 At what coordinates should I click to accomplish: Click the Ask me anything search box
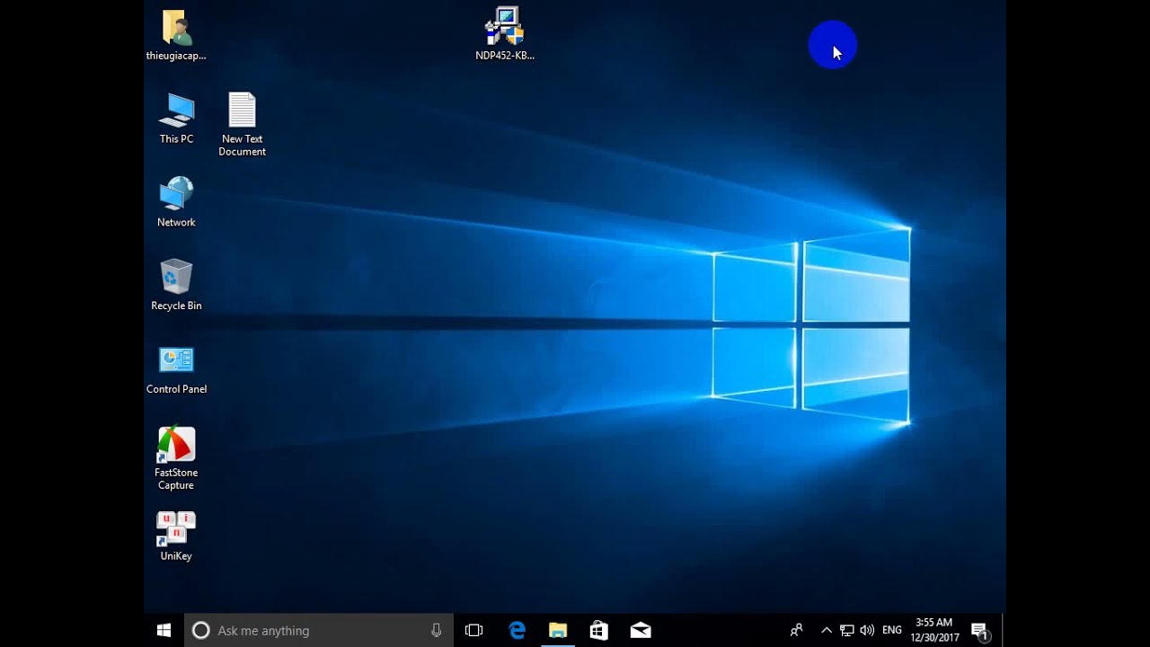319,631
